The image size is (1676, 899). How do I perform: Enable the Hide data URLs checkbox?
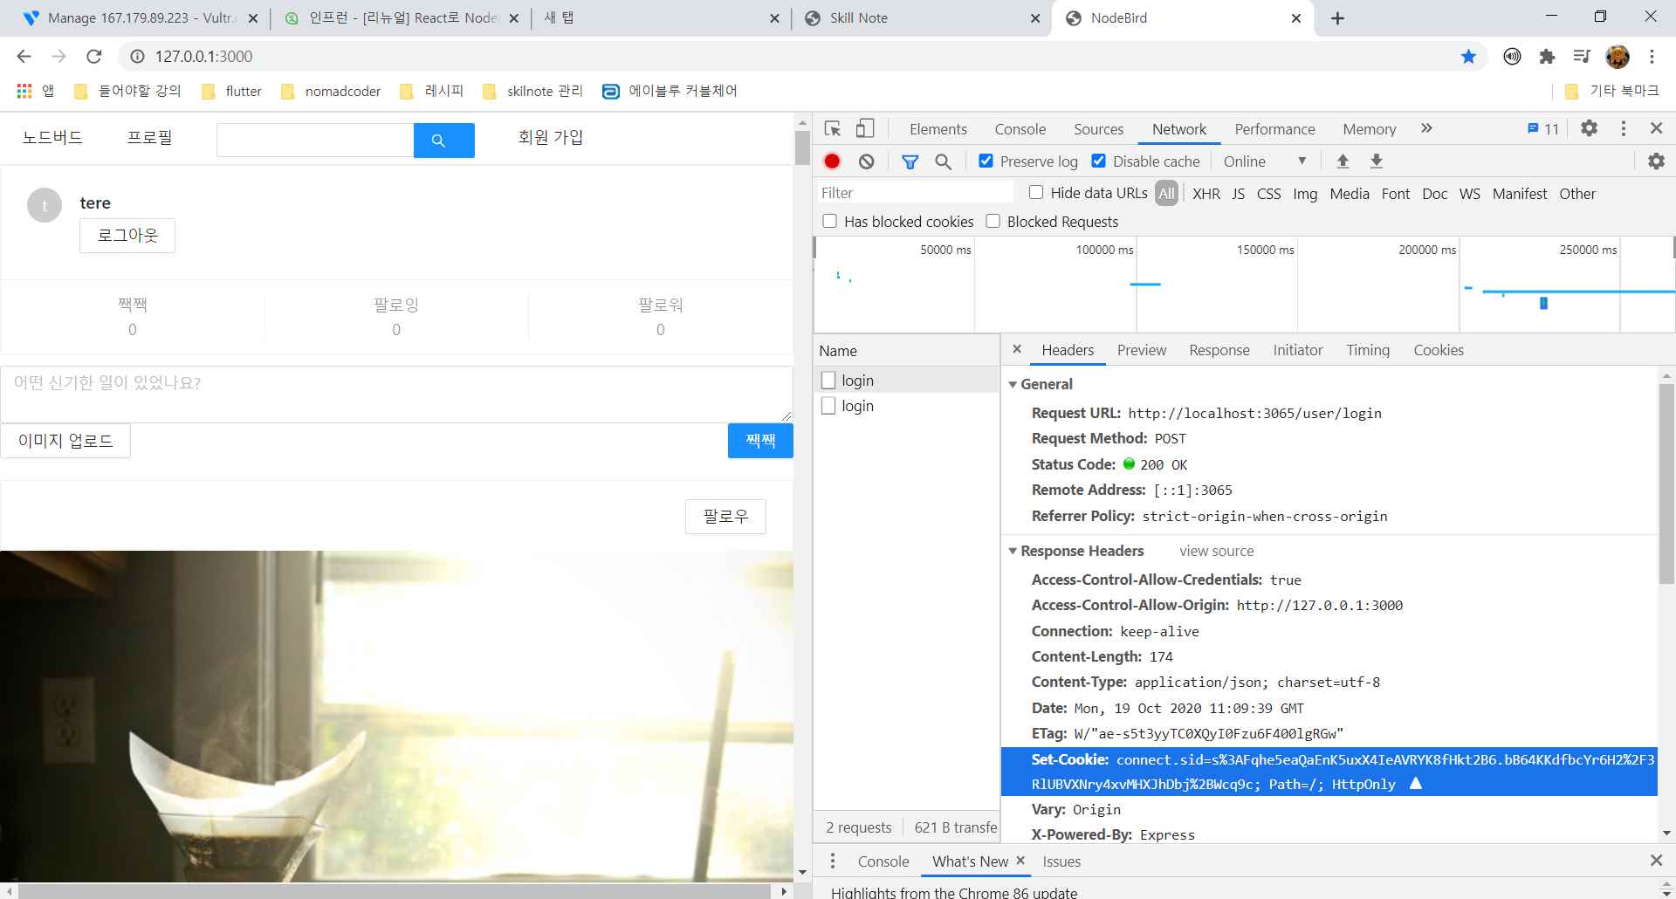pyautogui.click(x=1036, y=193)
